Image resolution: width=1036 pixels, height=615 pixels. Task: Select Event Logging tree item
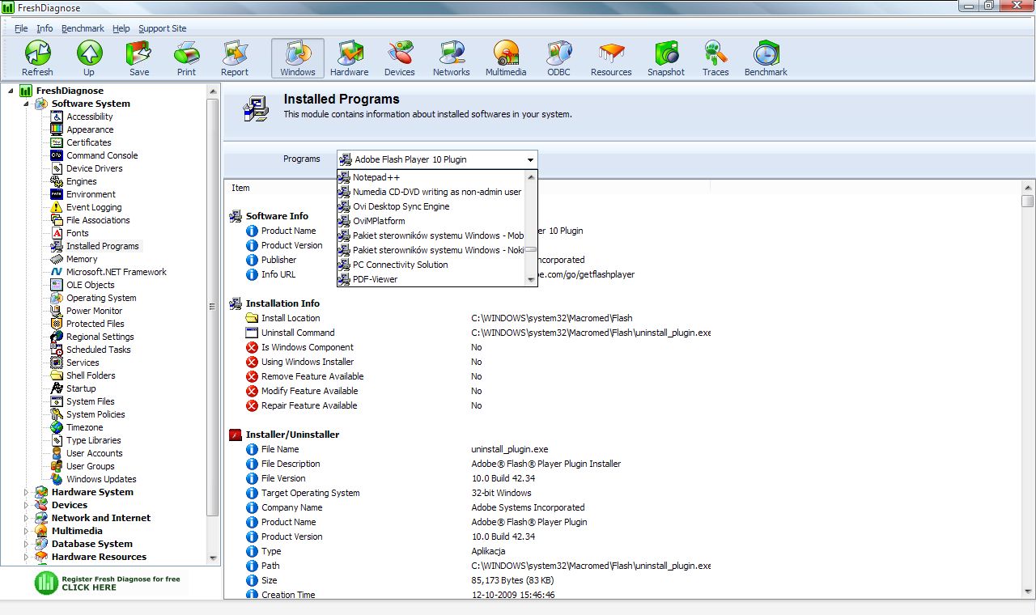pyautogui.click(x=94, y=207)
